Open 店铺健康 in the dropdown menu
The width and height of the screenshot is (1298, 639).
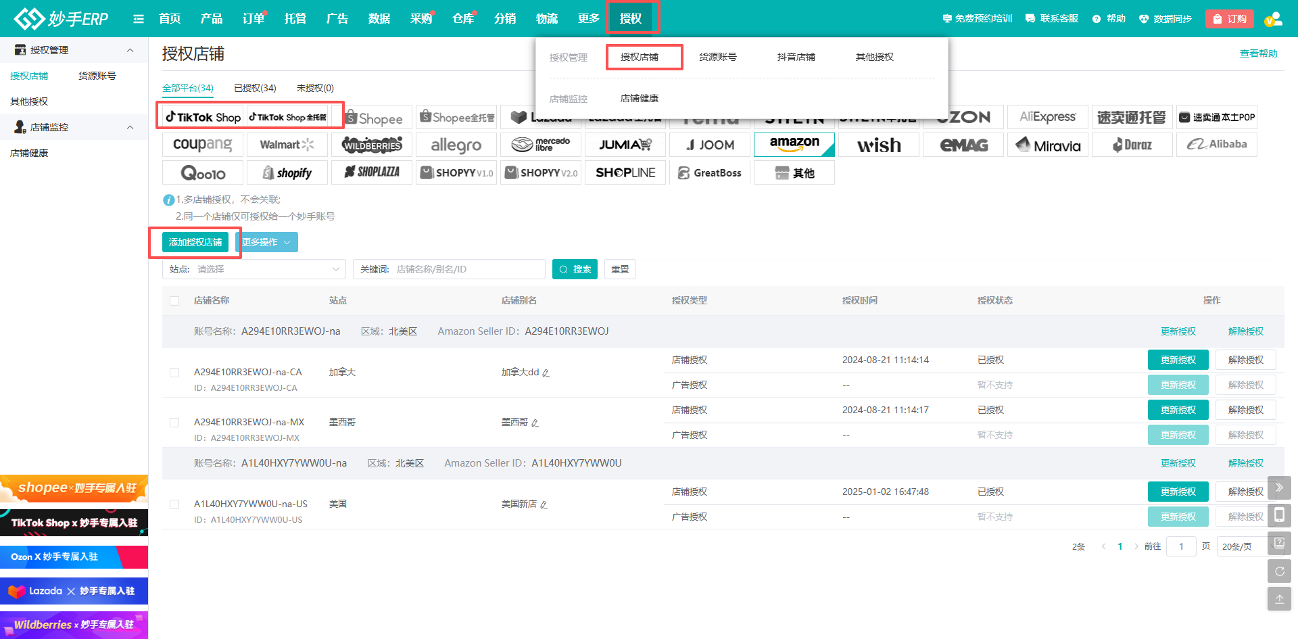point(639,99)
